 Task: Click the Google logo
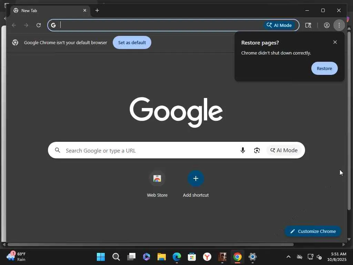pos(176,112)
